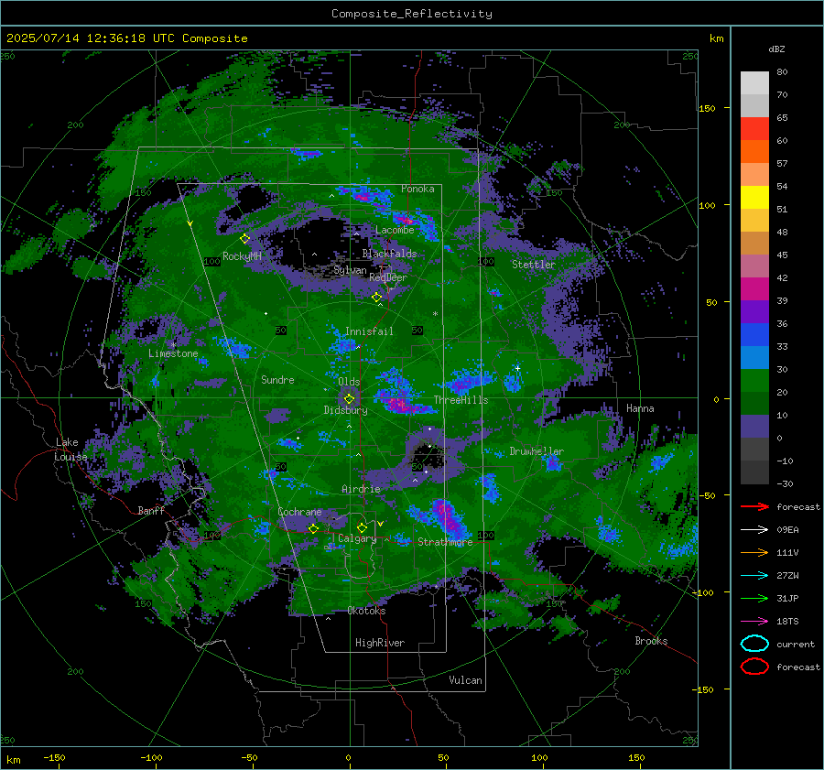Click the Lacombe town label
The image size is (824, 770).
tap(395, 230)
